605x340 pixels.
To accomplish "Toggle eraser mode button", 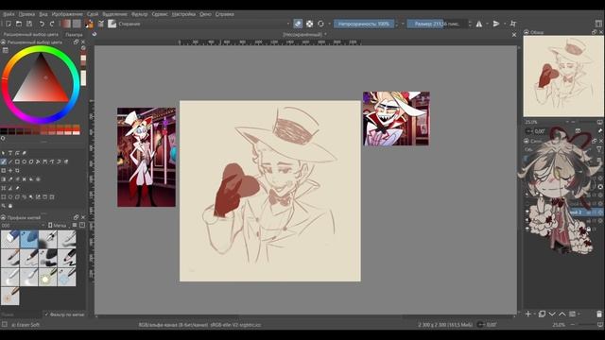I will [x=298, y=24].
